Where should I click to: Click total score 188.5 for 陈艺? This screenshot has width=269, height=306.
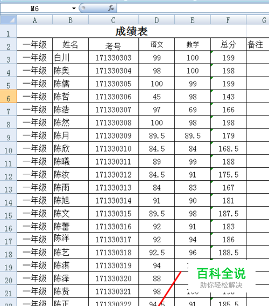point(228,252)
